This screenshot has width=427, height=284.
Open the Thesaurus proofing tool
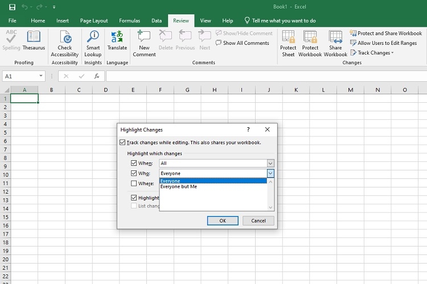click(34, 37)
